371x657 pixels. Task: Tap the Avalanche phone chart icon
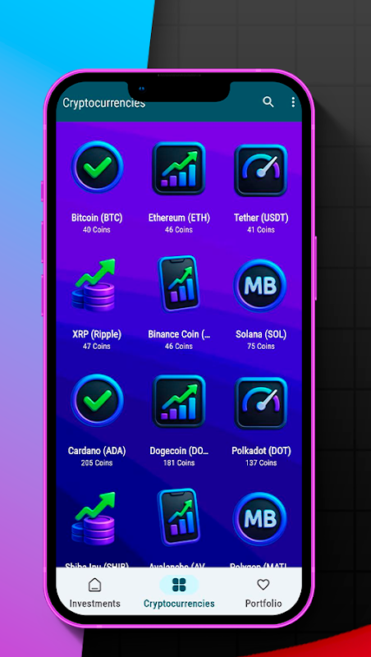[x=178, y=517]
